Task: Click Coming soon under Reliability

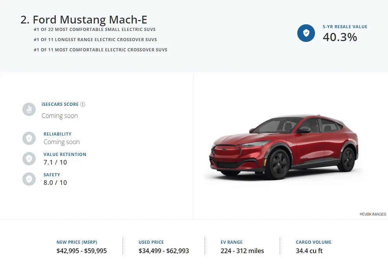Action: pos(62,142)
